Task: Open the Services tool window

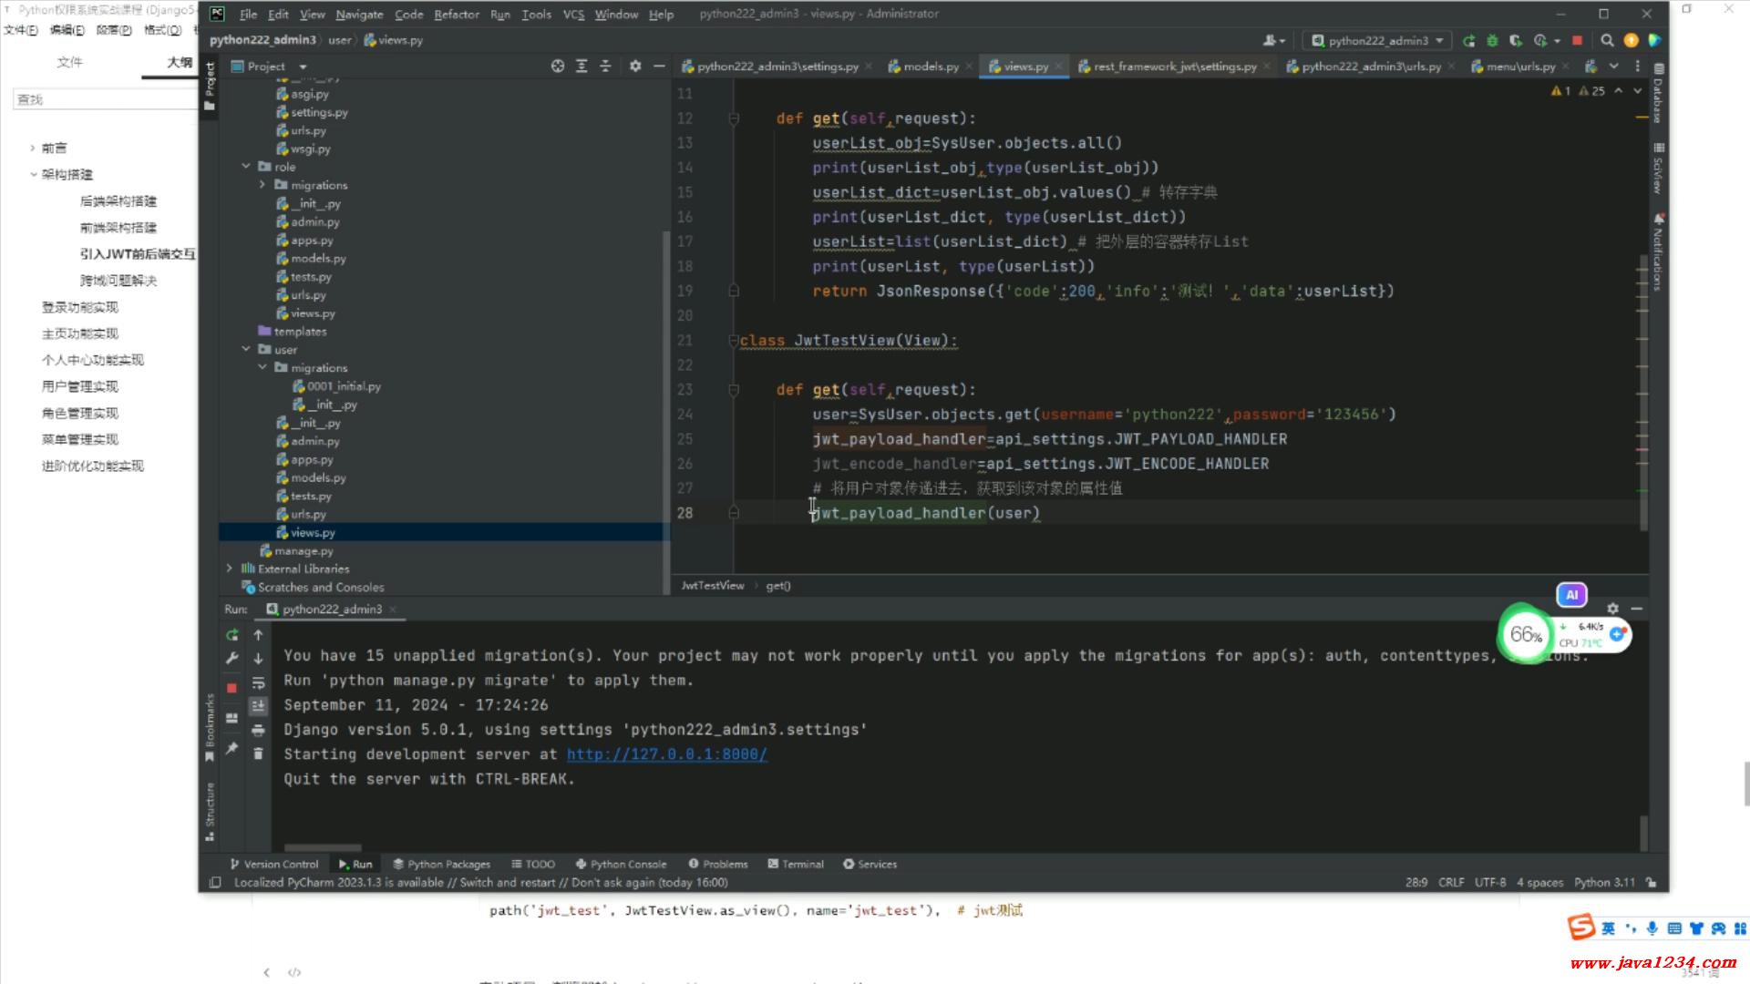Action: pyautogui.click(x=870, y=864)
